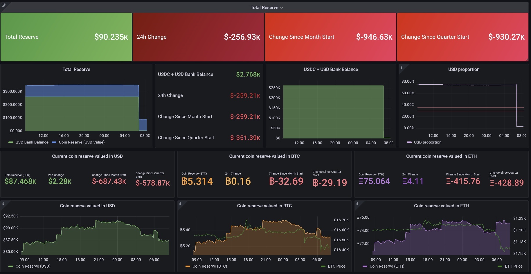Click the dark red 24h Change stat card
Viewport: 531px width, 274px height.
click(x=198, y=37)
